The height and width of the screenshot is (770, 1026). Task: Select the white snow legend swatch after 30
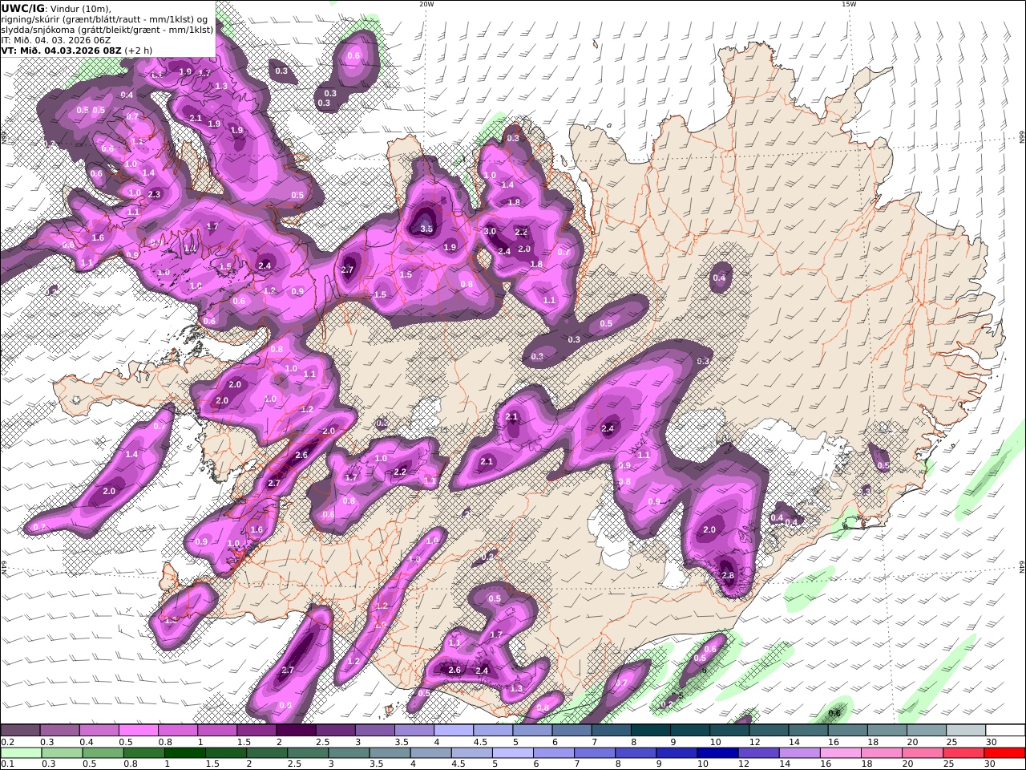point(1004,731)
